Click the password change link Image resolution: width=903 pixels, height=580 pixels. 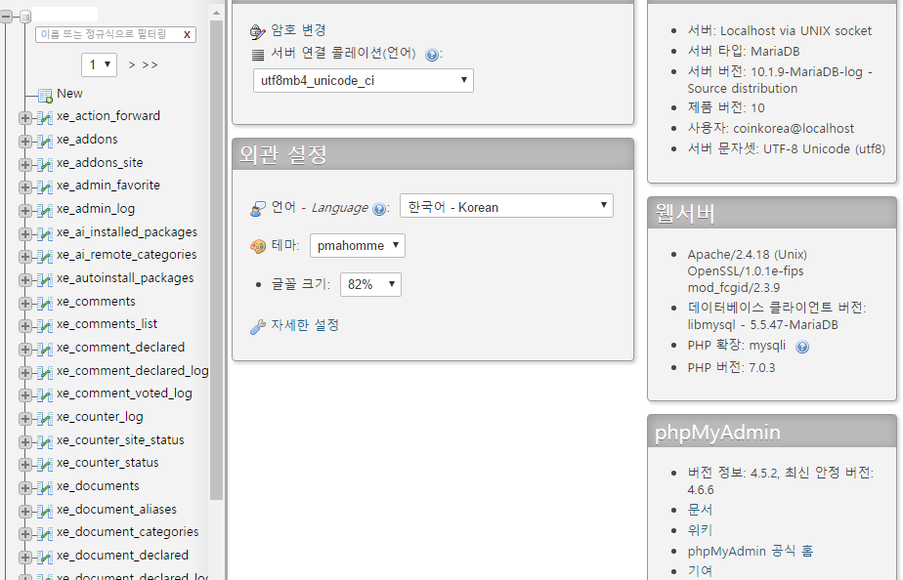[298, 30]
